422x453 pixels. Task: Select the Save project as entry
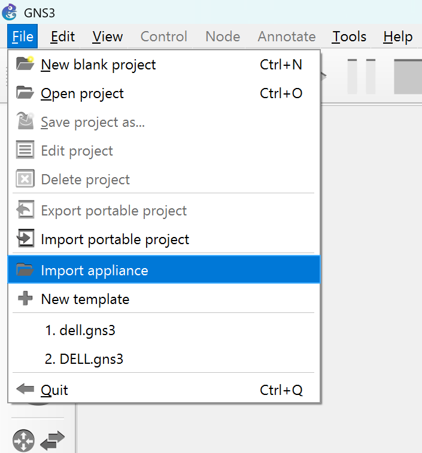click(93, 122)
